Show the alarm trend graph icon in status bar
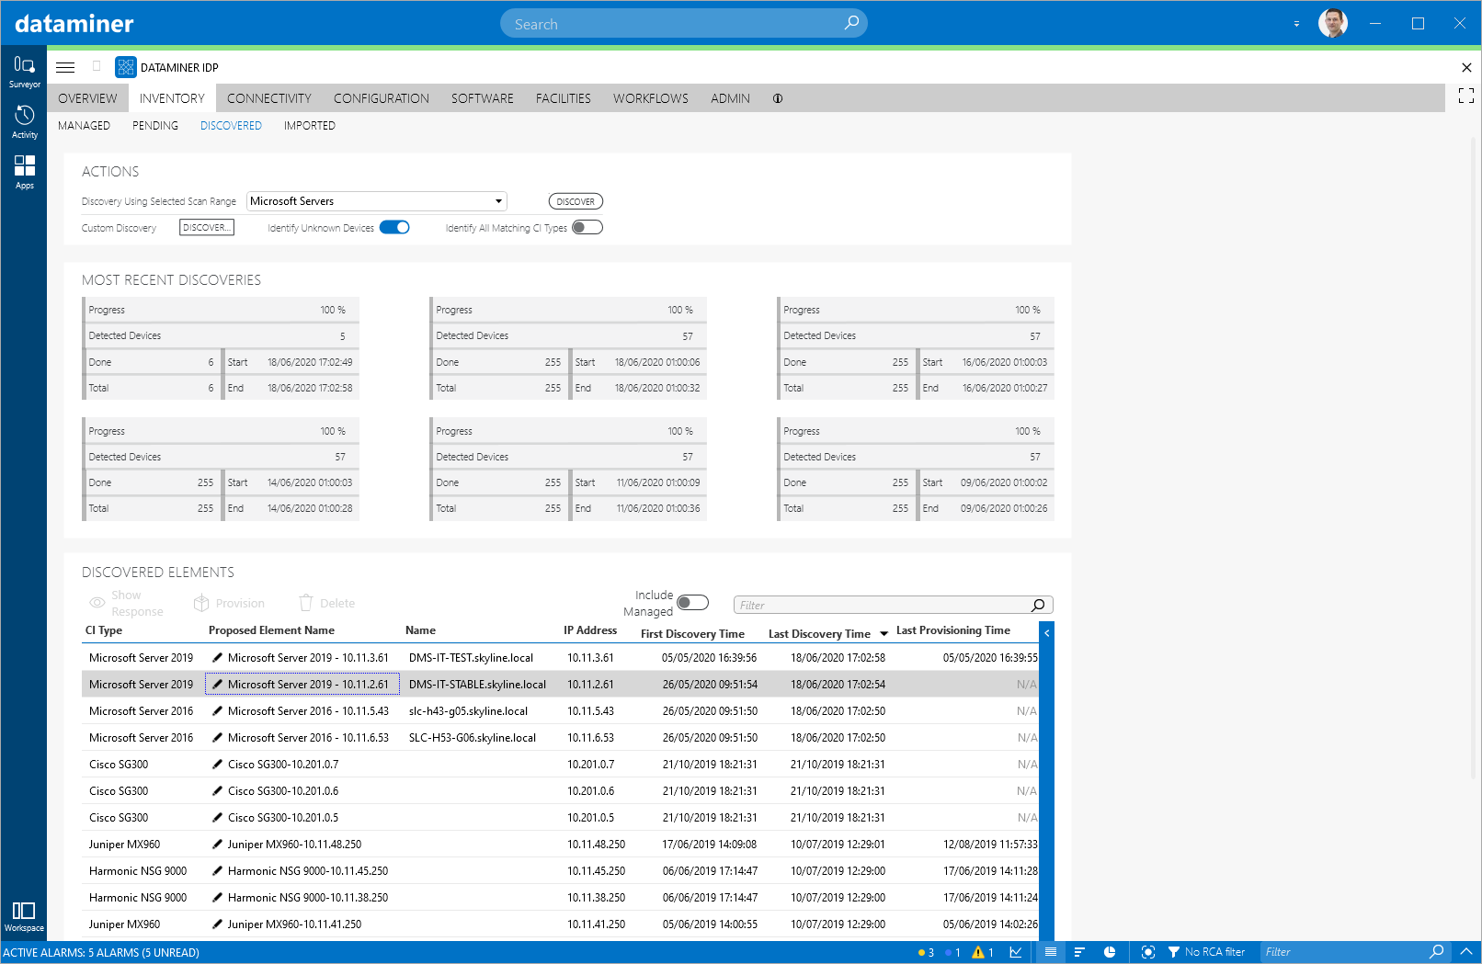The width and height of the screenshot is (1482, 964). [1016, 952]
